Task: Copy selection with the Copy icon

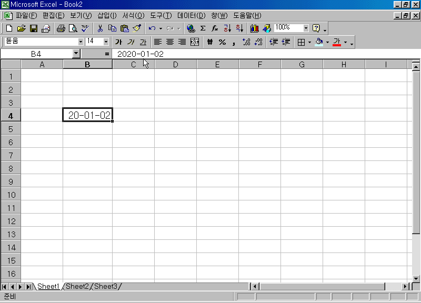Action: pyautogui.click(x=112, y=28)
